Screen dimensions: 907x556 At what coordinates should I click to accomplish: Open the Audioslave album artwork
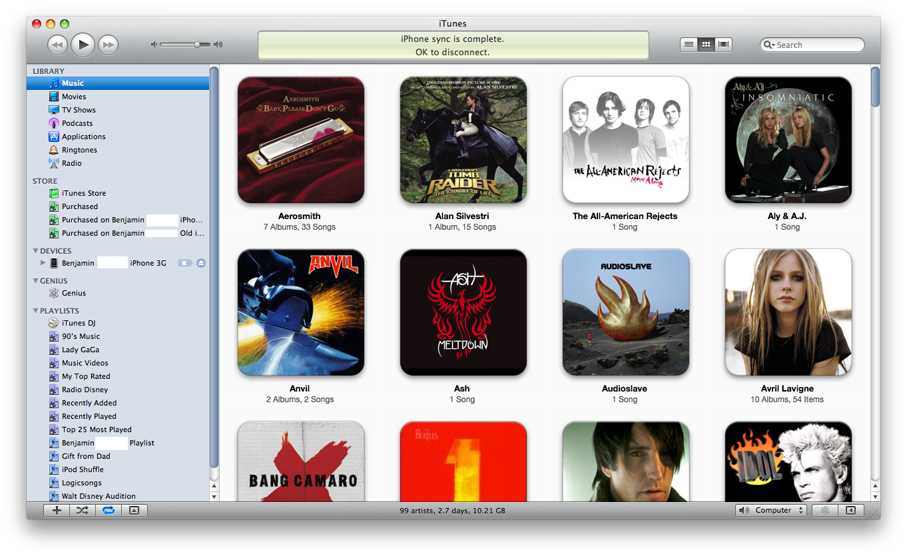pyautogui.click(x=626, y=312)
